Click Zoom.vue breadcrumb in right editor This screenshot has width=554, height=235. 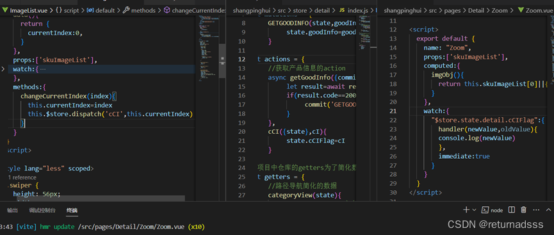click(x=535, y=11)
